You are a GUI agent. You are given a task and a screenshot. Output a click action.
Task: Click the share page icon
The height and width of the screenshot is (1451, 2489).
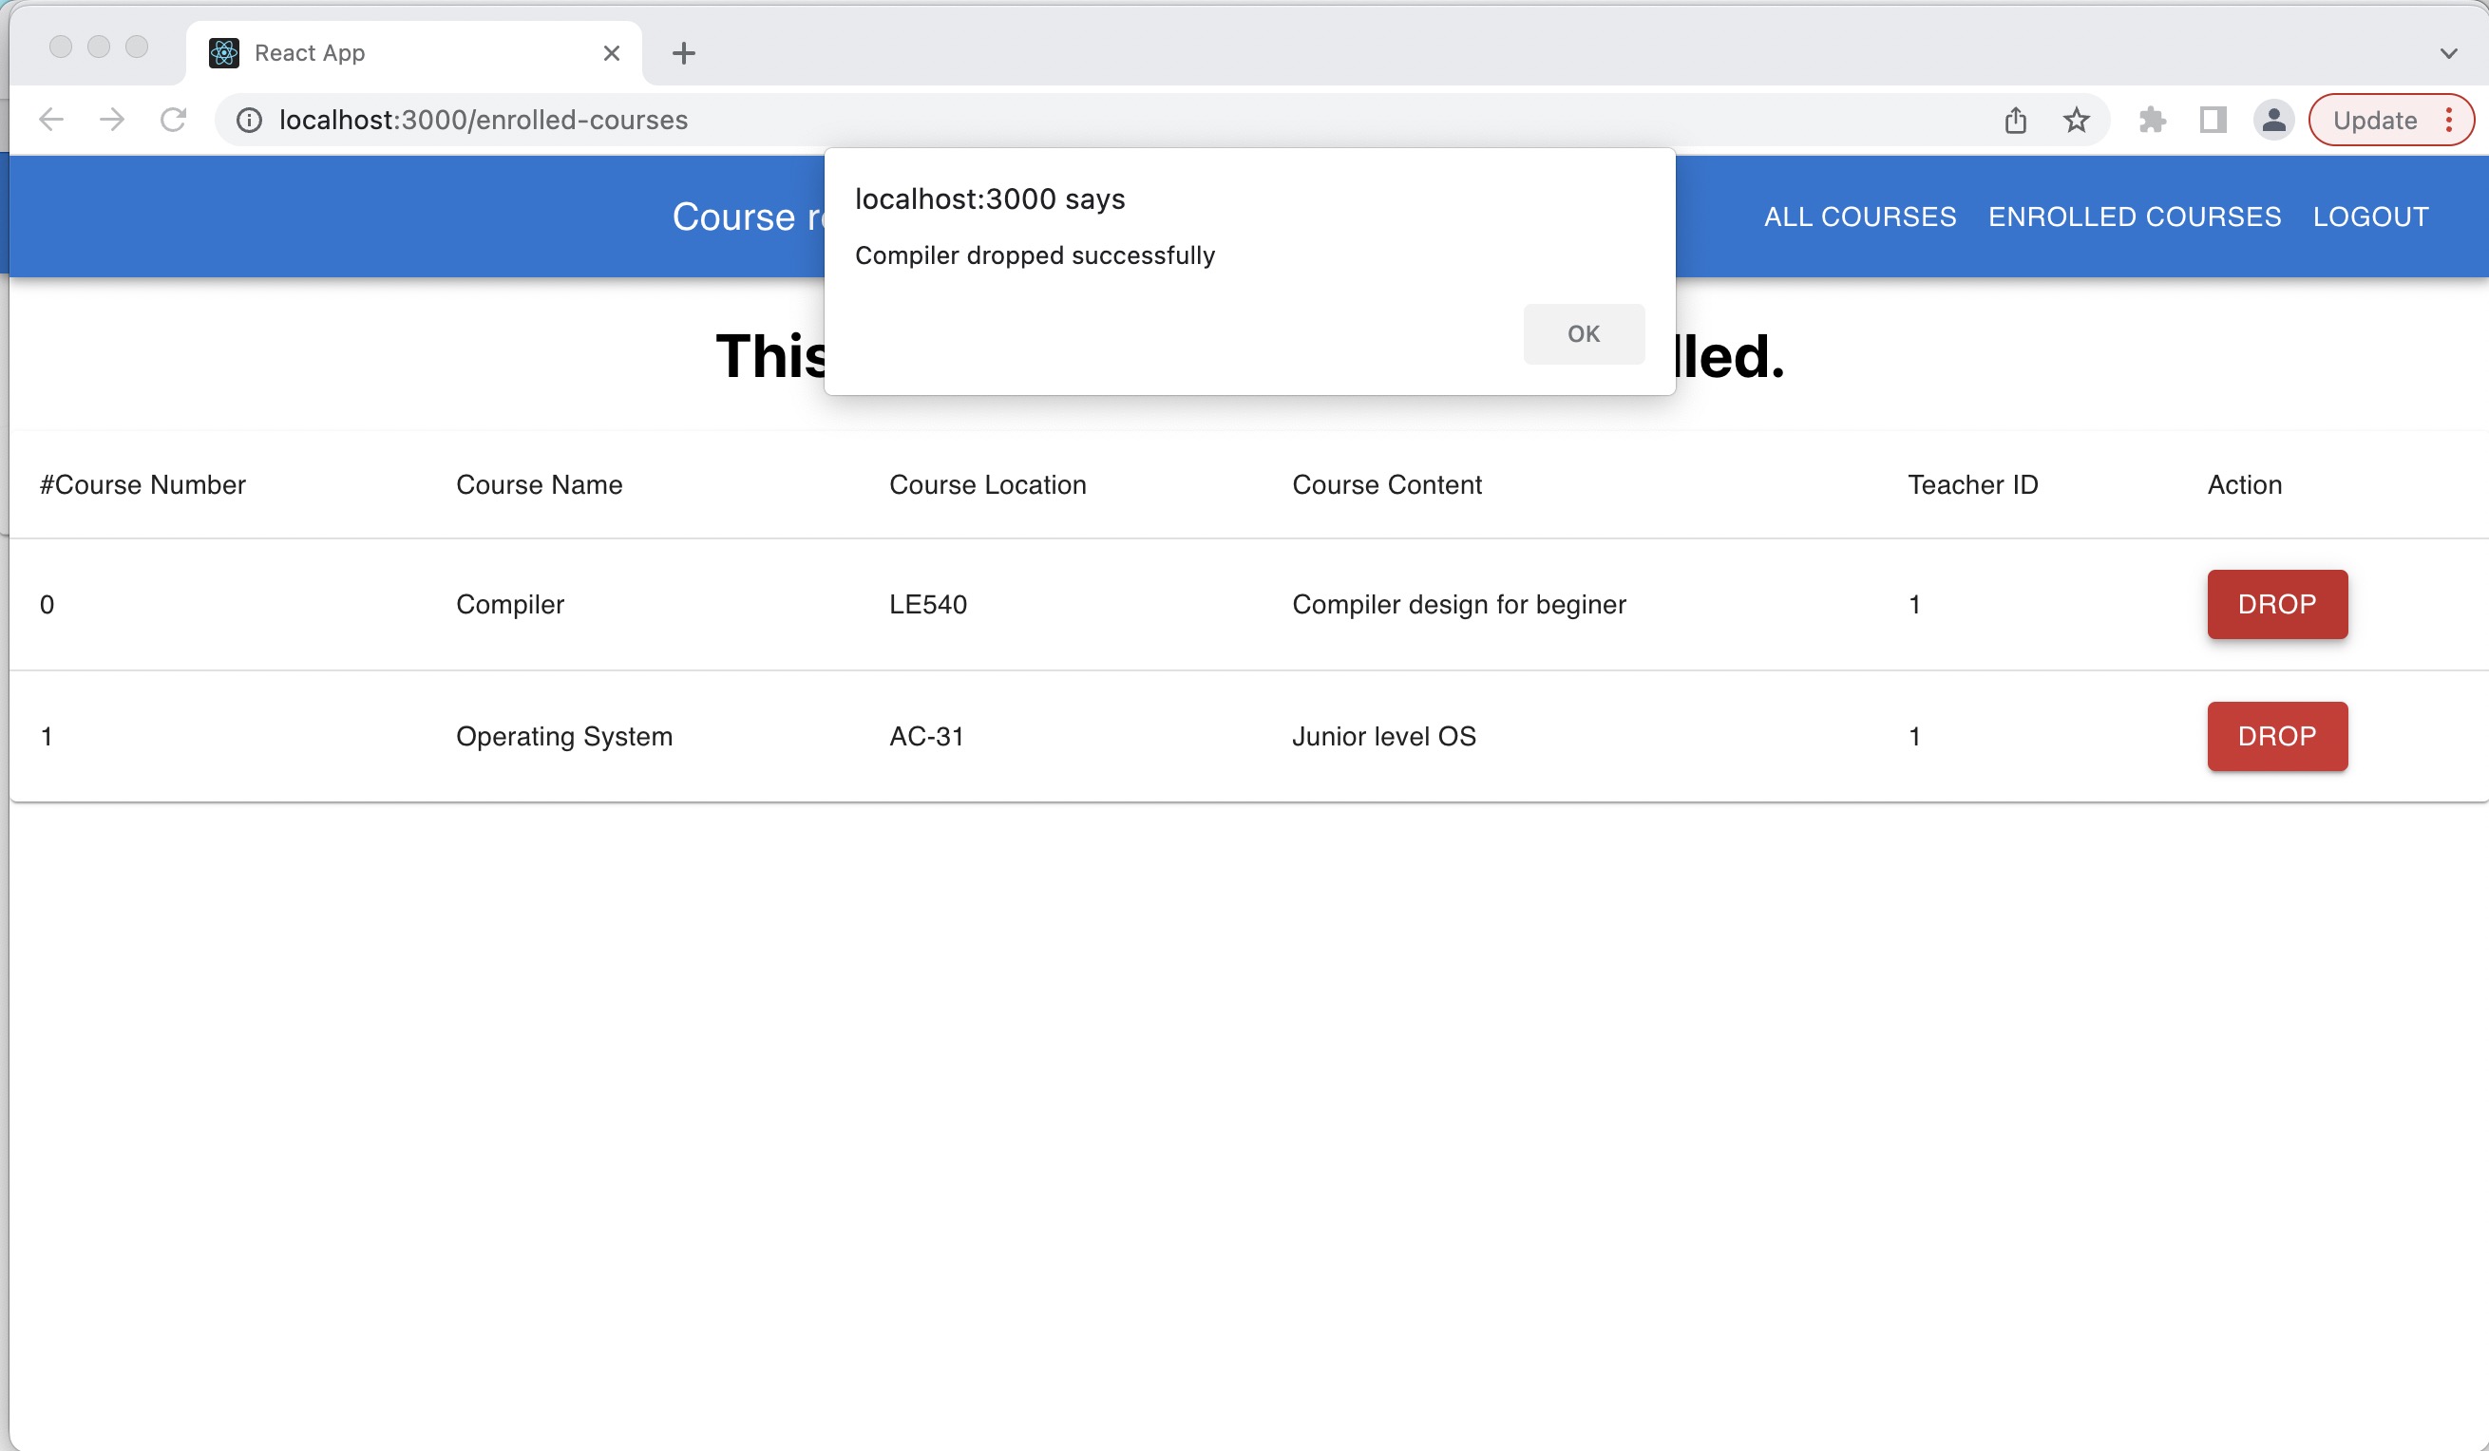[2016, 121]
